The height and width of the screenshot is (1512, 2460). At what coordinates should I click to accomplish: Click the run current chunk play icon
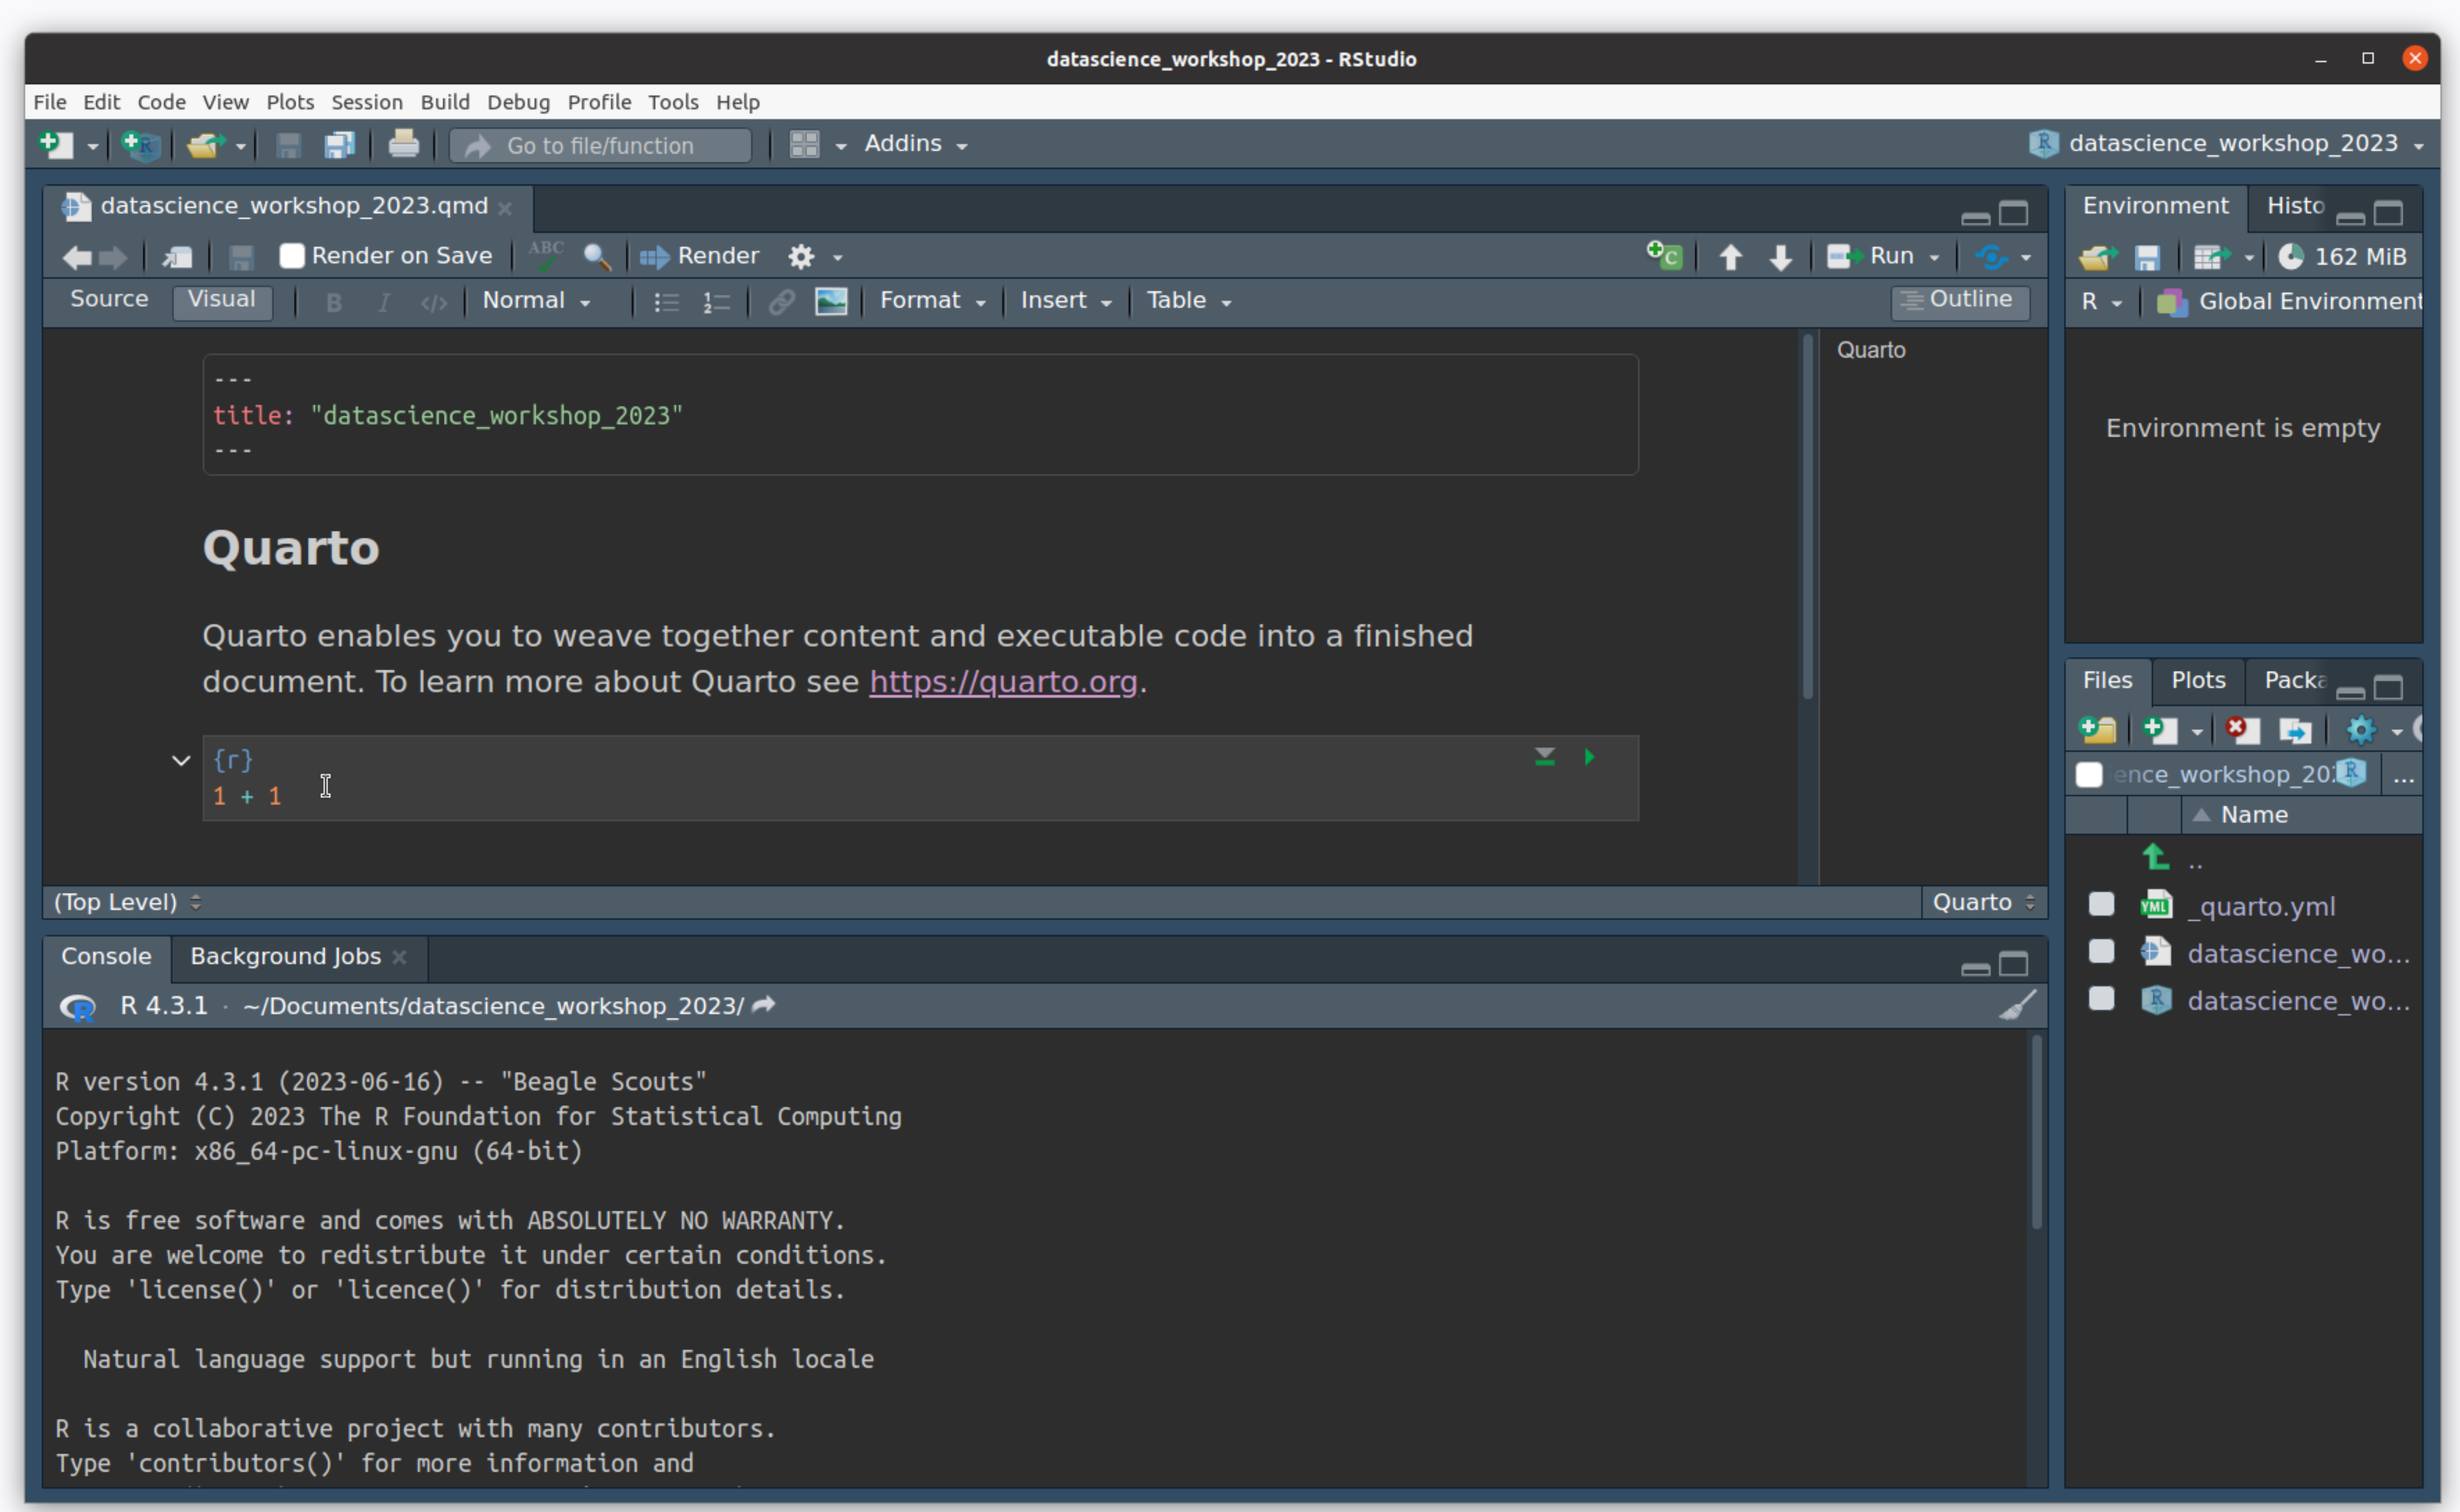[x=1588, y=757]
